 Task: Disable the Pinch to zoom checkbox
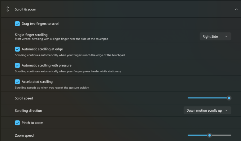click(17, 123)
